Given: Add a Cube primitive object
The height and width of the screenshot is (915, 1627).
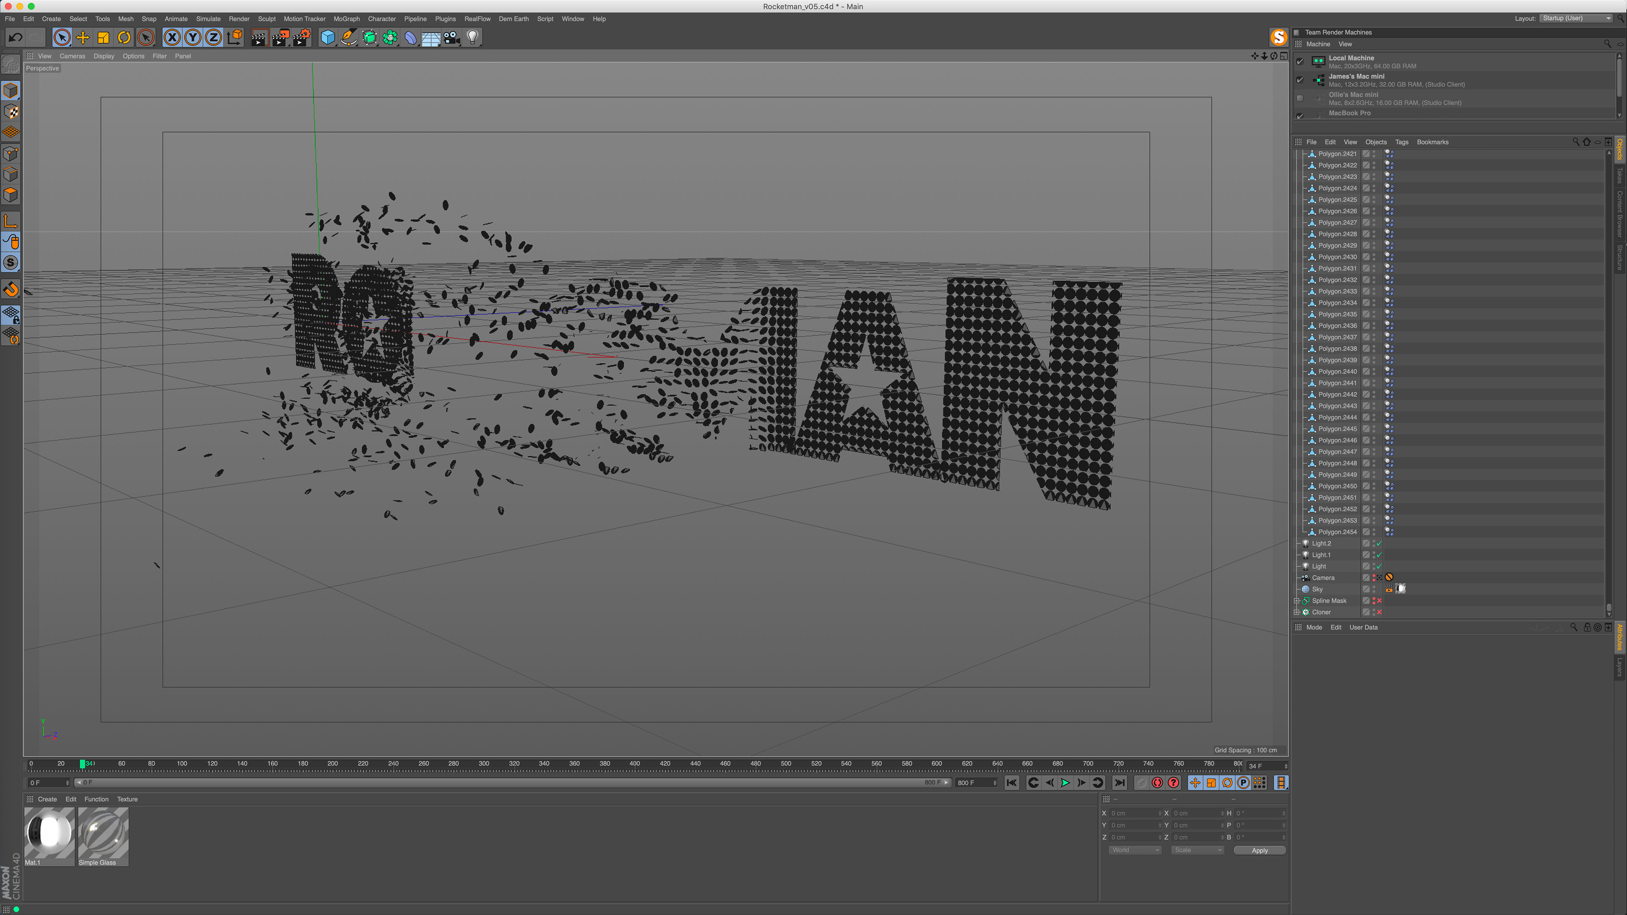Looking at the screenshot, I should tap(328, 38).
